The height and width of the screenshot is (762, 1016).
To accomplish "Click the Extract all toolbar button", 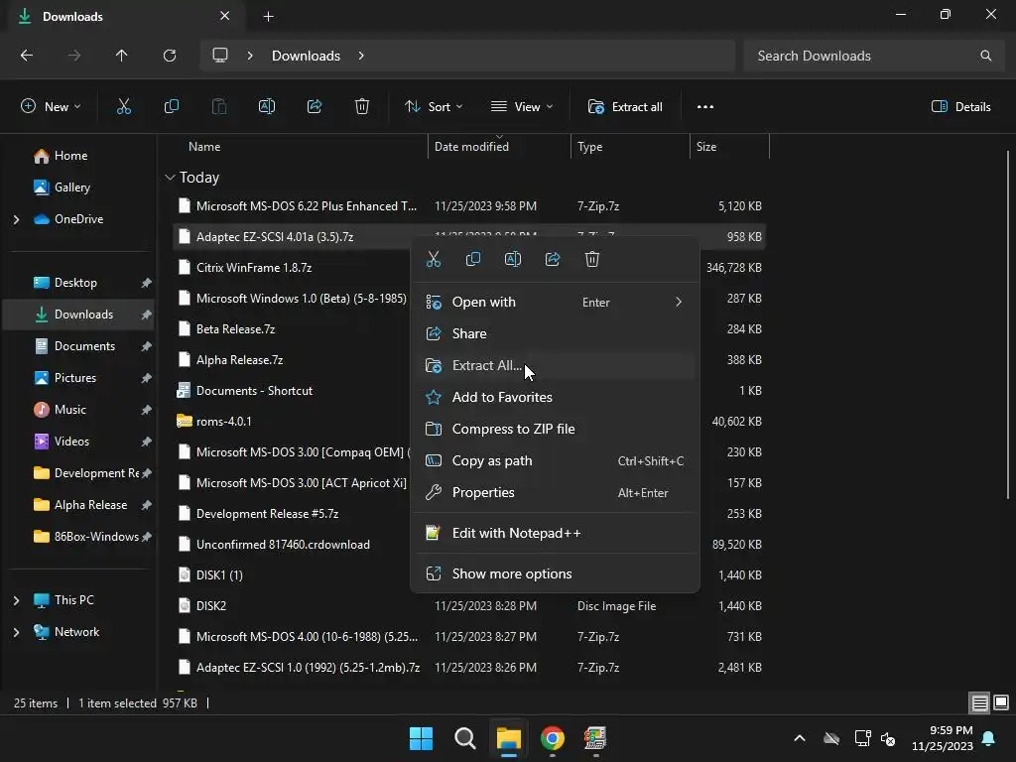I will [625, 107].
